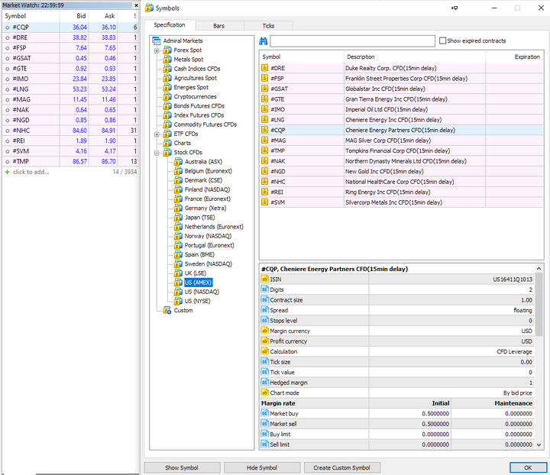Viewport: 550px width, 475px height.
Task: Click 'click to add...' in Market Watch
Action: [31, 172]
